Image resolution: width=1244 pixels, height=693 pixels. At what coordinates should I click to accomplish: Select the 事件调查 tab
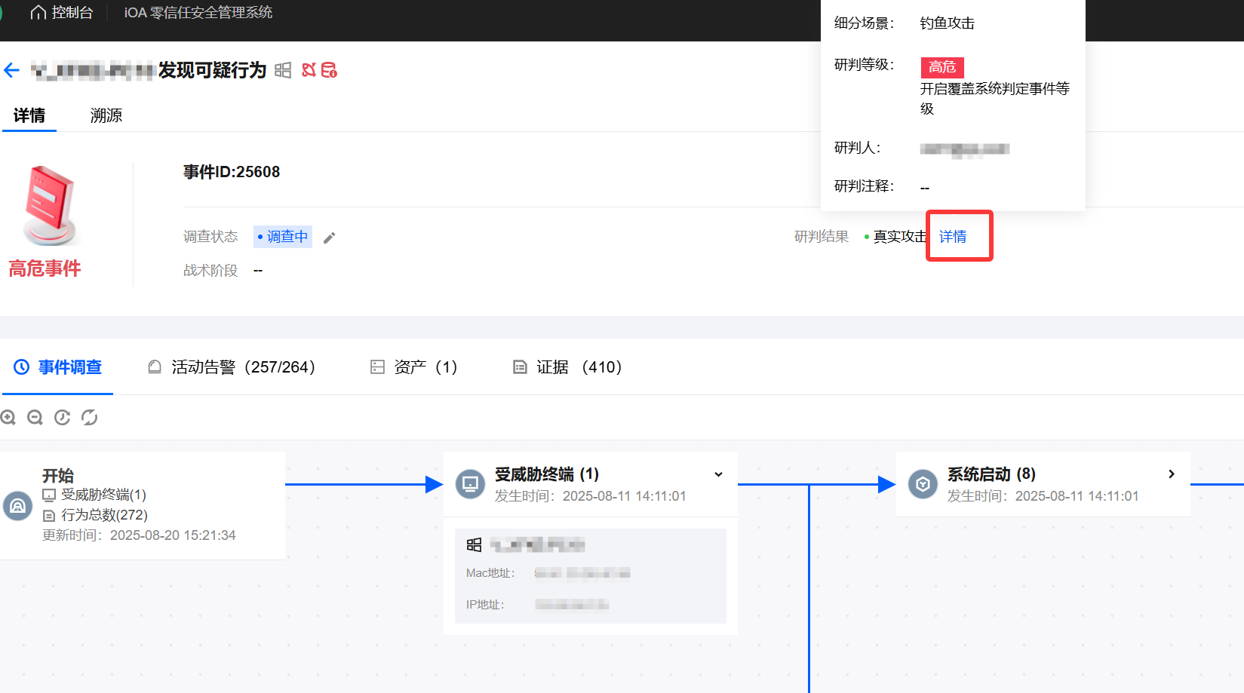click(58, 367)
